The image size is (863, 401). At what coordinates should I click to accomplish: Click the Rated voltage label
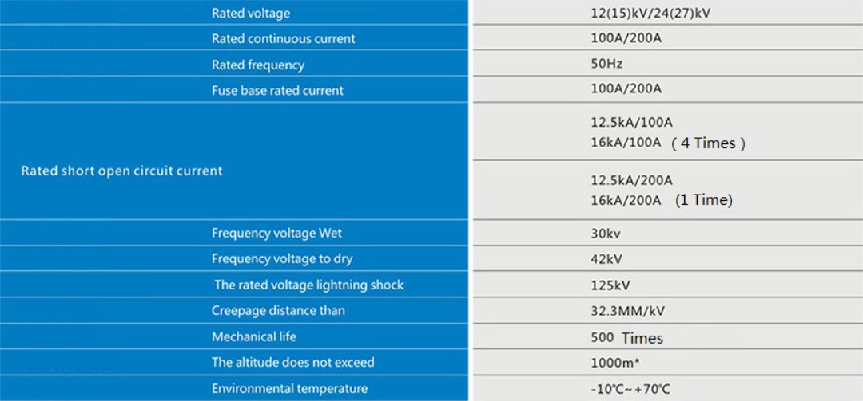pos(250,14)
